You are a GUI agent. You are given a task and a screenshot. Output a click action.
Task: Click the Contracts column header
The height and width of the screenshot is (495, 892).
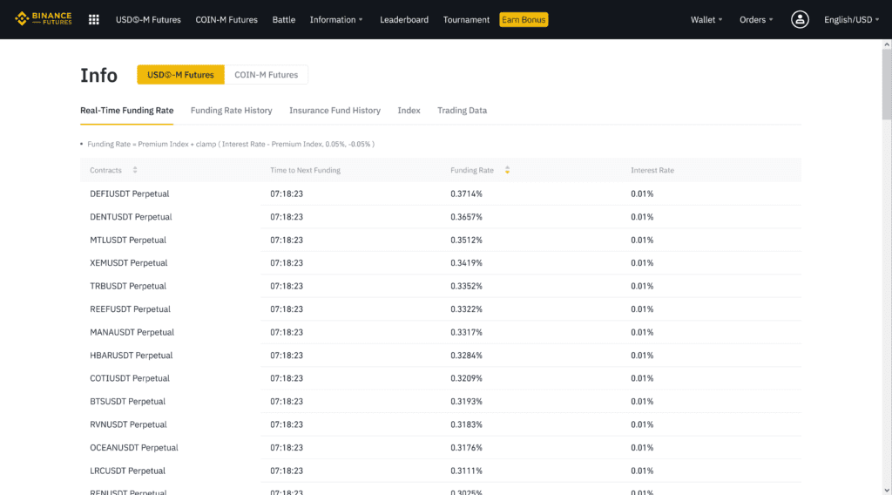pos(105,170)
